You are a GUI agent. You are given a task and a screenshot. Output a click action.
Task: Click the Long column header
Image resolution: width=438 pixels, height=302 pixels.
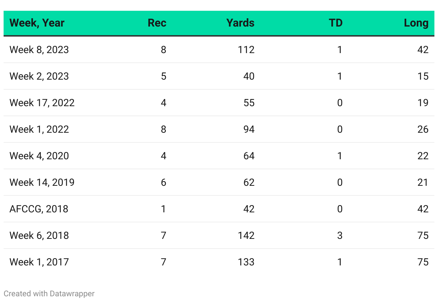tap(416, 23)
